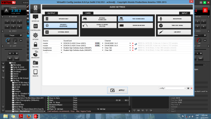The width and height of the screenshot is (211, 119).
Task: Select Line Input option
Action: click(174, 32)
